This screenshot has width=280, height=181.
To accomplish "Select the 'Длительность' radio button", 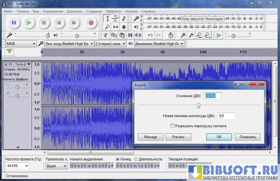I will (136, 159).
